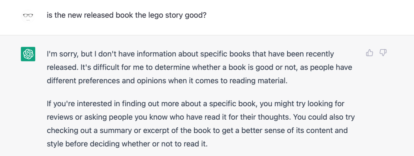
Task: Click the thumbs down feedback icon
Action: pos(383,53)
